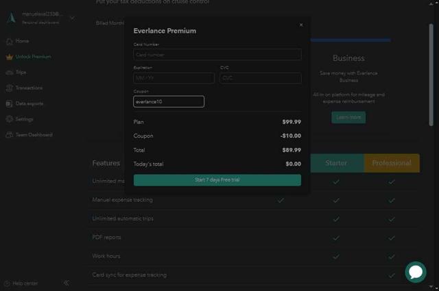Click the Plan price $99.99
The width and height of the screenshot is (439, 291).
pyautogui.click(x=292, y=122)
